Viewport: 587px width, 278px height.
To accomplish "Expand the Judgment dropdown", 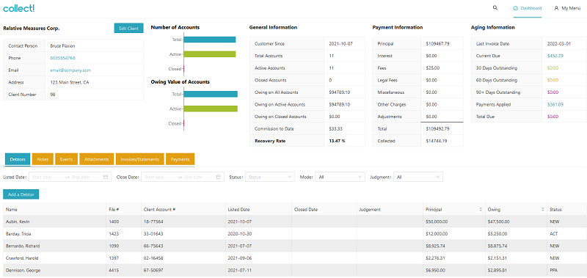I will [x=418, y=177].
